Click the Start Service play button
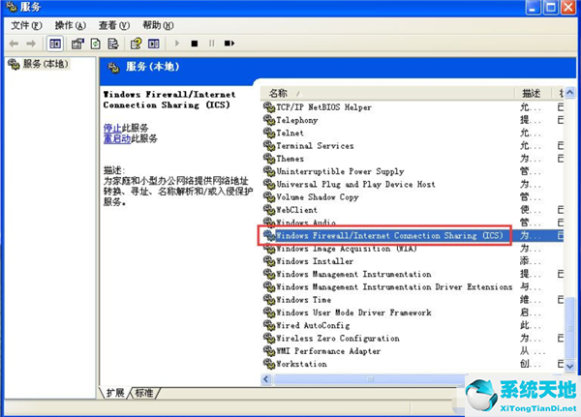The width and height of the screenshot is (581, 417). click(177, 44)
